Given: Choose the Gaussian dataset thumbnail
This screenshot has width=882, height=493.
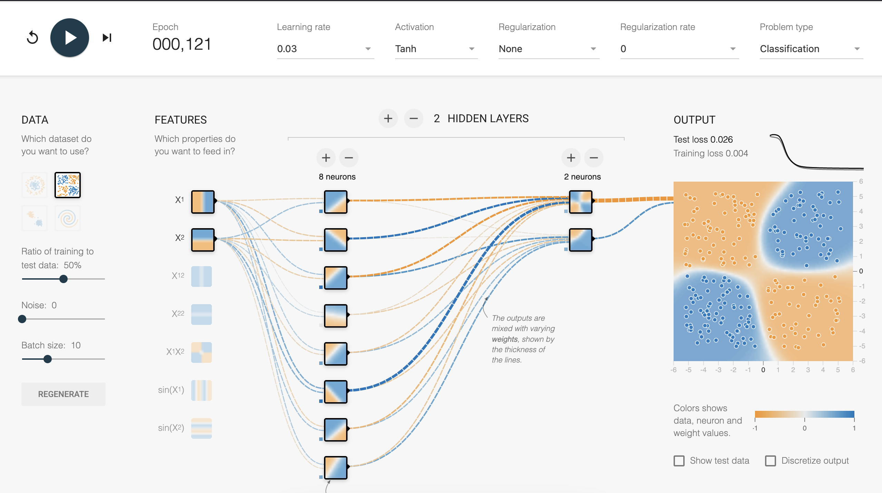Looking at the screenshot, I should pyautogui.click(x=35, y=218).
